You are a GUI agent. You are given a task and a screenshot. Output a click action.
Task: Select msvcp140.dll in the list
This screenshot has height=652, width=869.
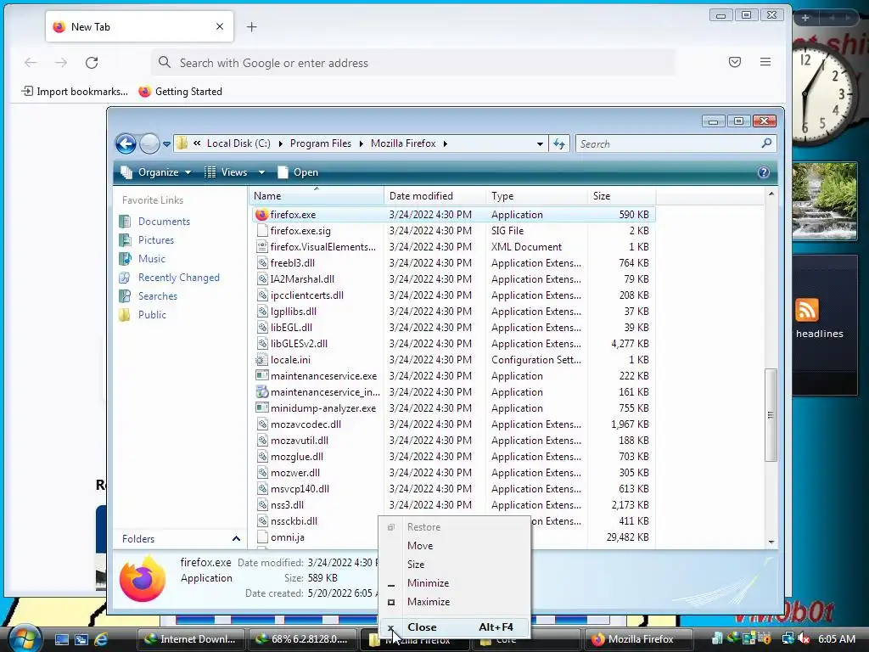[x=300, y=488]
